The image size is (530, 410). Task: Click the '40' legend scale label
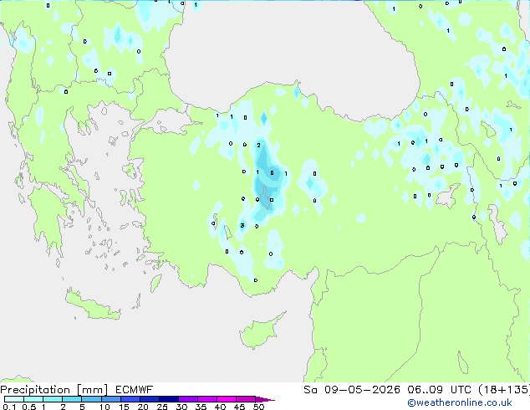pos(220,407)
